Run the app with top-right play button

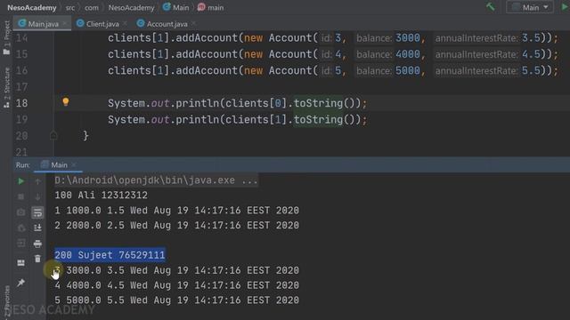[566, 7]
